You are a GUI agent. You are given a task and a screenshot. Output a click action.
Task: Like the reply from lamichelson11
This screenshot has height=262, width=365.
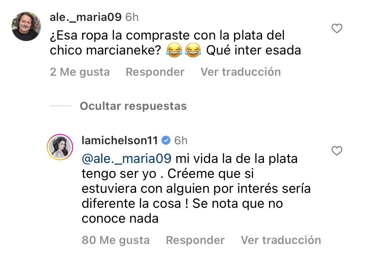[x=337, y=151]
